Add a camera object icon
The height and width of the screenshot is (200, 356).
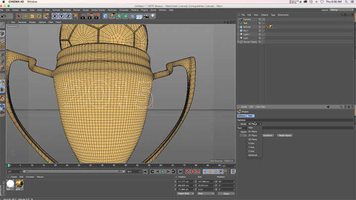point(146,16)
